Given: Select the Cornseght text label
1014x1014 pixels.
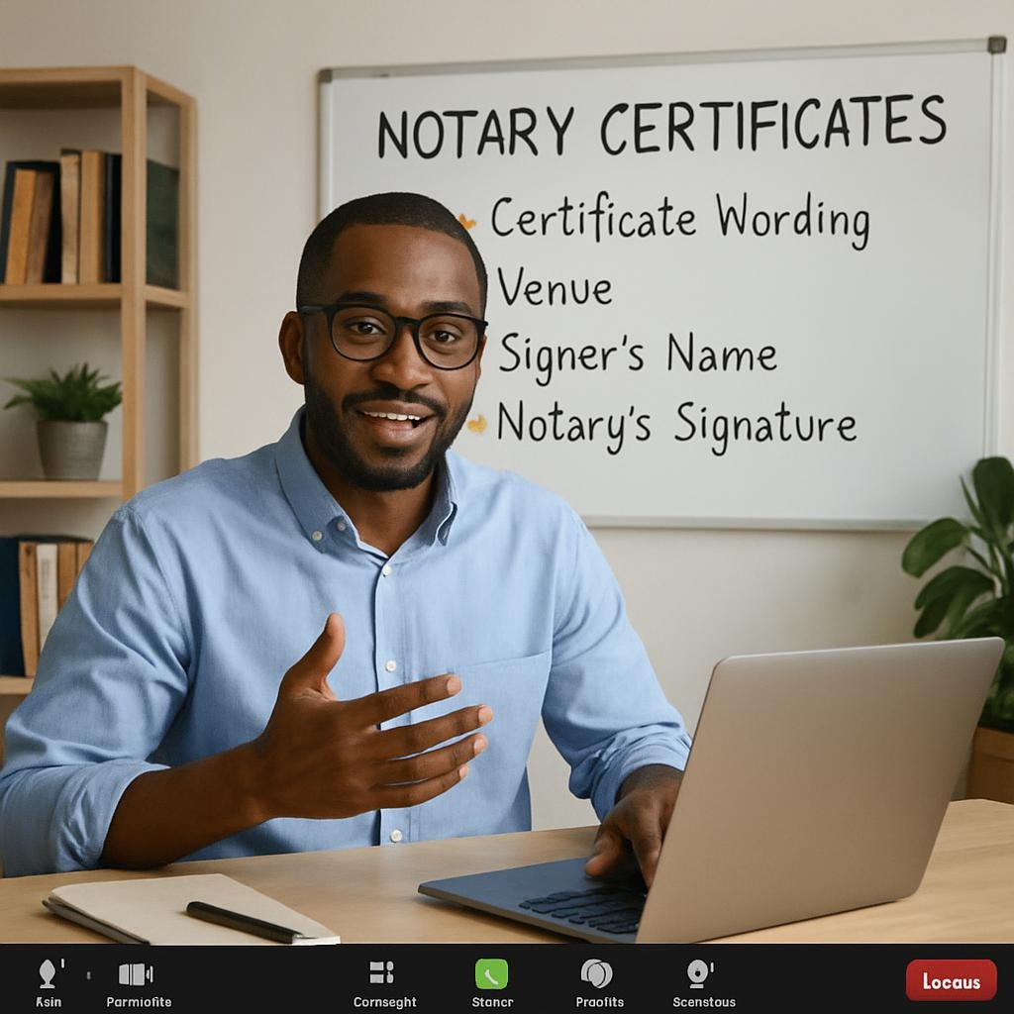Looking at the screenshot, I should coord(385,1002).
